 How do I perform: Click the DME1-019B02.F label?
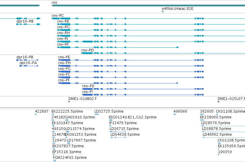pyautogui.click(x=83, y=99)
